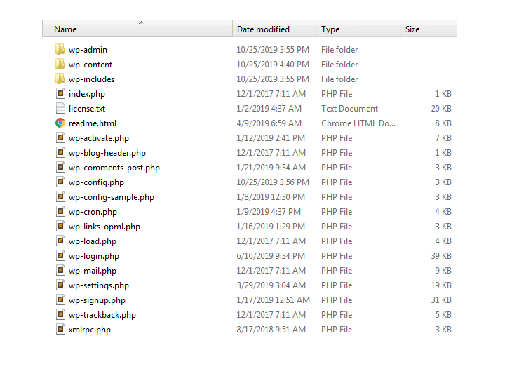Click the wp-blog-header.php file icon

click(60, 153)
